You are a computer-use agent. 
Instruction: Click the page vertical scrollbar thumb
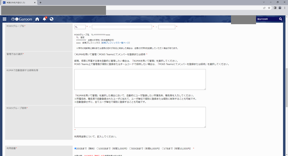tap(287, 87)
